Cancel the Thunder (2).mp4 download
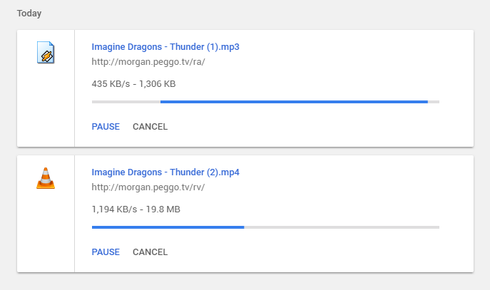Screen dimensions: 490x290 (x=150, y=252)
